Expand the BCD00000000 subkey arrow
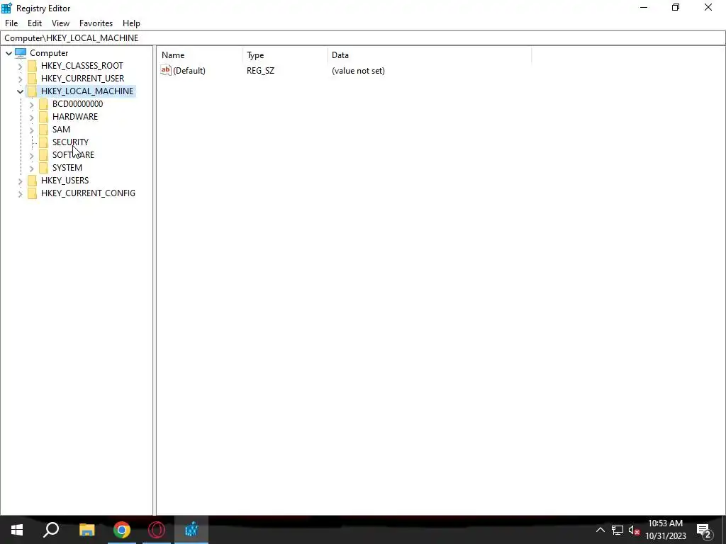 pyautogui.click(x=31, y=105)
